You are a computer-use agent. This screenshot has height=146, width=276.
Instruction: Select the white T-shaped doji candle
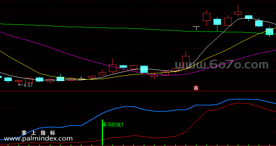coord(196,28)
